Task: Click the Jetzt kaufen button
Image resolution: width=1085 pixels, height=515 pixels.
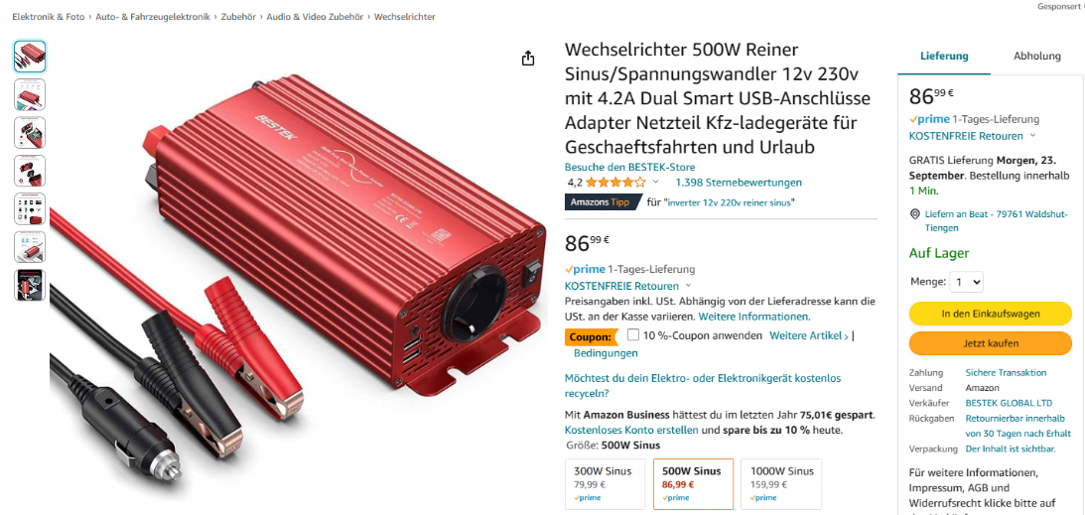Action: pos(991,343)
